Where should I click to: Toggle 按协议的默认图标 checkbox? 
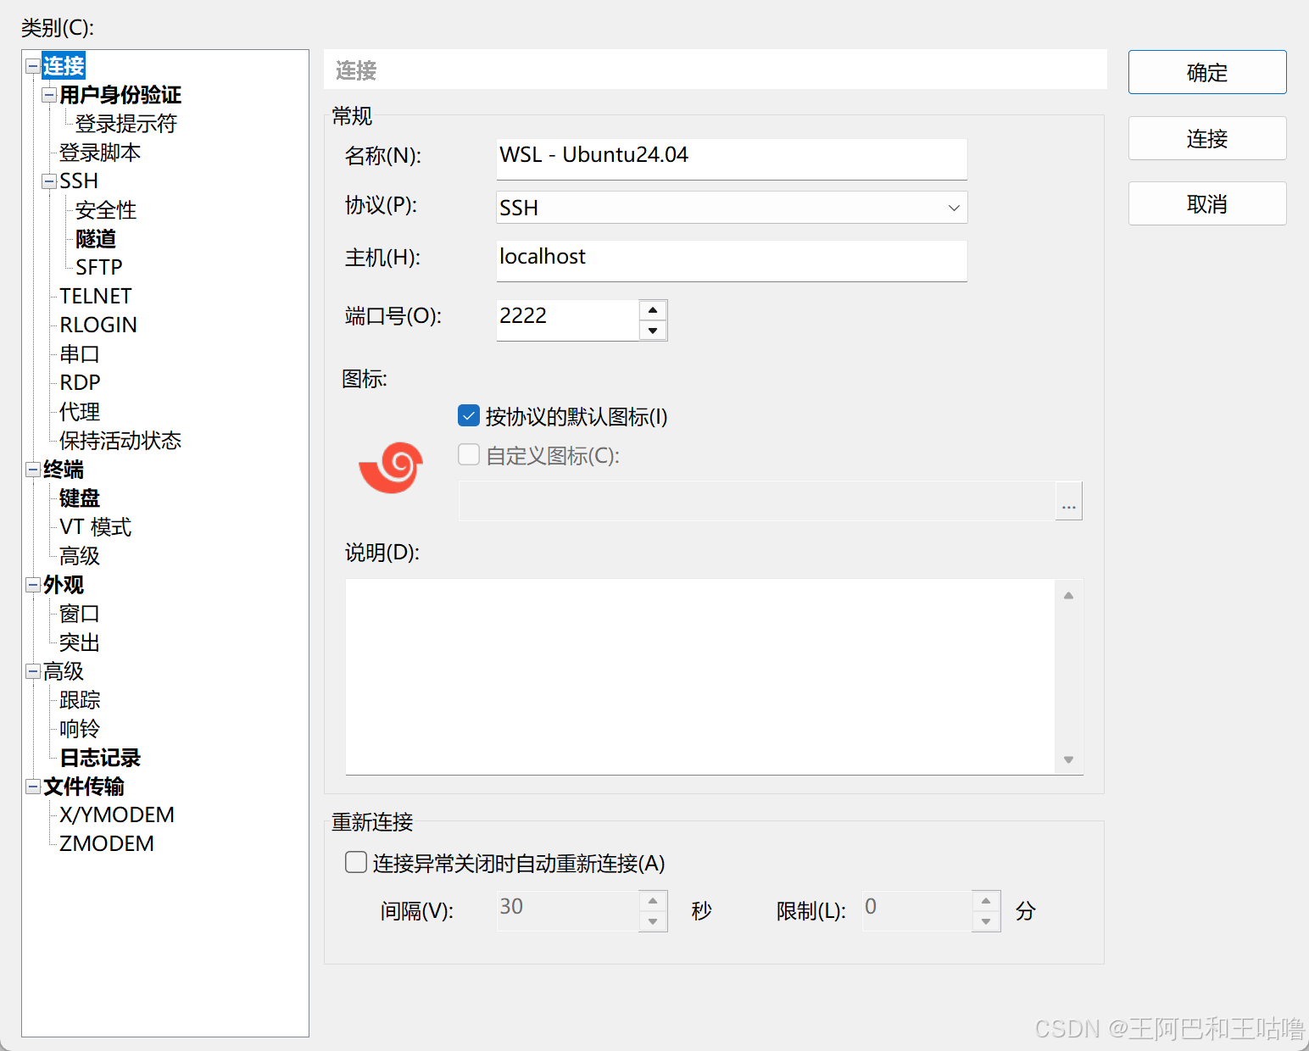[x=469, y=415]
